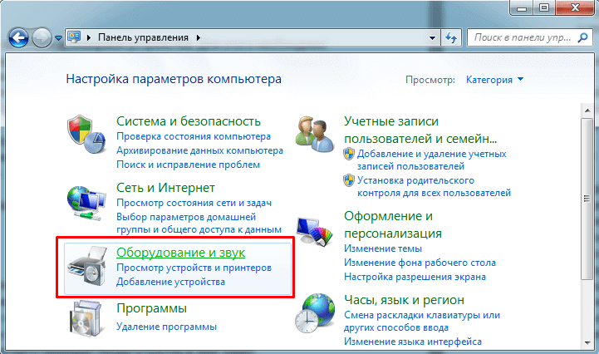Click the Сеть и Интернет globe icon
This screenshot has height=354, width=599.
[x=86, y=203]
